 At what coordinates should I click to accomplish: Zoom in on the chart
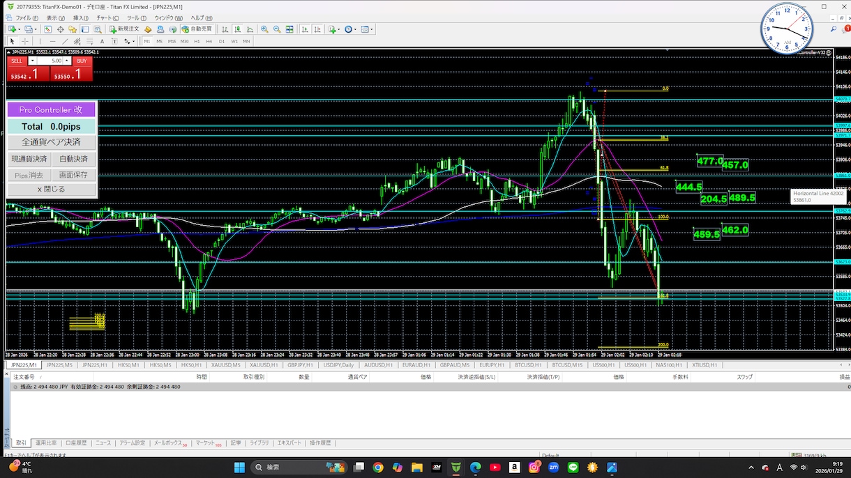264,29
